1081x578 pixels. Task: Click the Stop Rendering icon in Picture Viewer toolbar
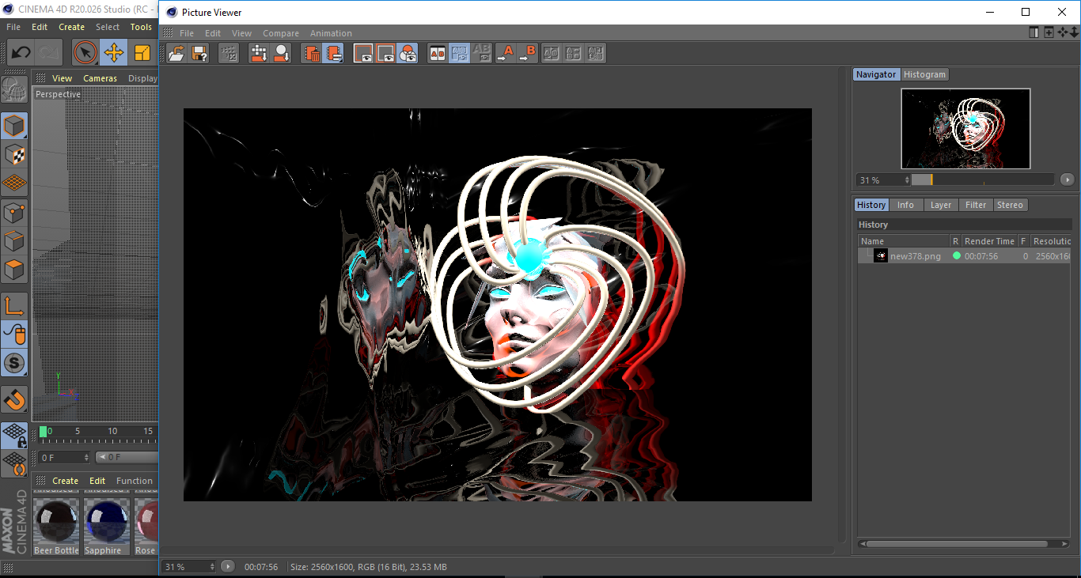(x=229, y=54)
